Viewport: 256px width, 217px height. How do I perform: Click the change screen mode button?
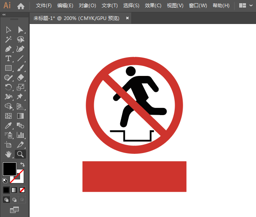(14, 209)
